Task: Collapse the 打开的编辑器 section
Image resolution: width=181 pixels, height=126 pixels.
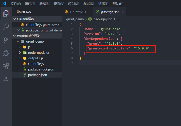Action: pos(14,19)
